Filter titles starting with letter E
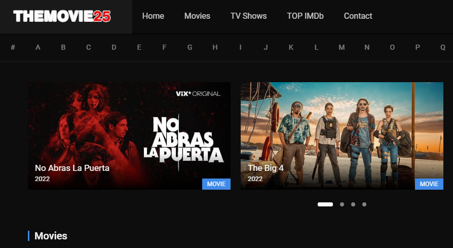Image resolution: width=453 pixels, height=248 pixels. [139, 47]
